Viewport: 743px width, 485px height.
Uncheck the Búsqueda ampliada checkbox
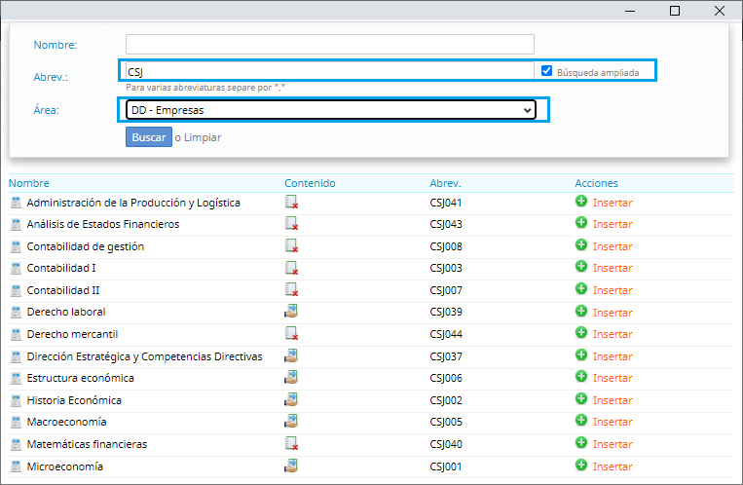coord(546,71)
